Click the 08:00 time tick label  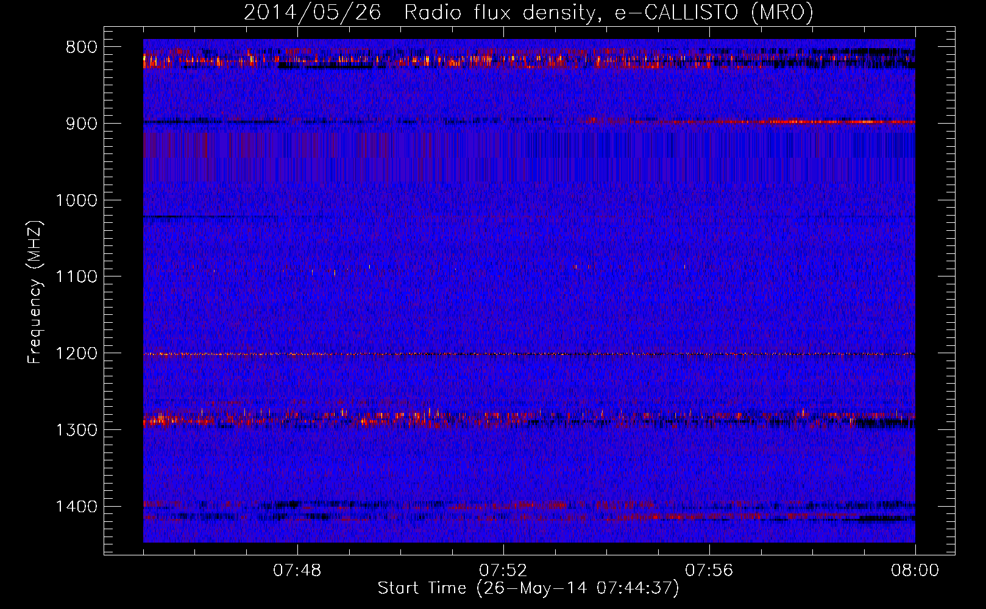(915, 571)
